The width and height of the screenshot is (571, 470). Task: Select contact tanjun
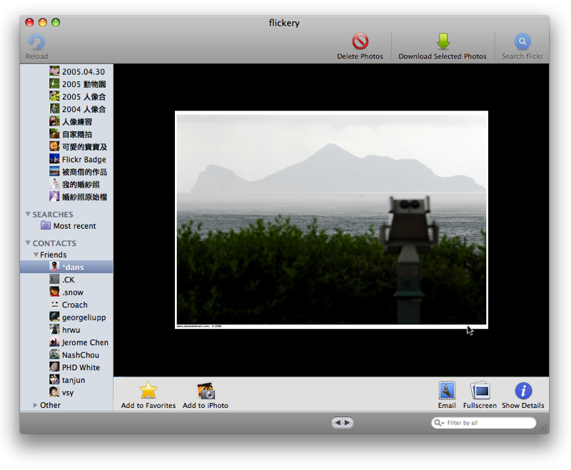tap(66, 380)
